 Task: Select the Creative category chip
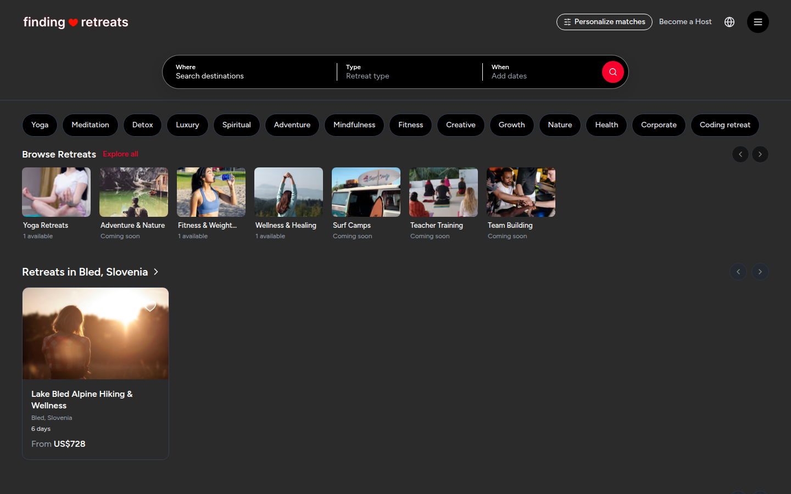coord(461,125)
